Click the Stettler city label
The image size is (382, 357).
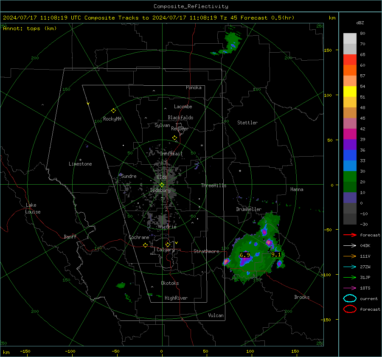click(247, 123)
